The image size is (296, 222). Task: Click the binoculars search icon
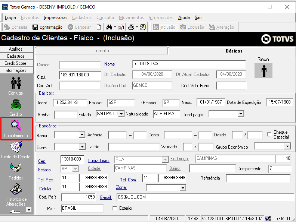109,27
